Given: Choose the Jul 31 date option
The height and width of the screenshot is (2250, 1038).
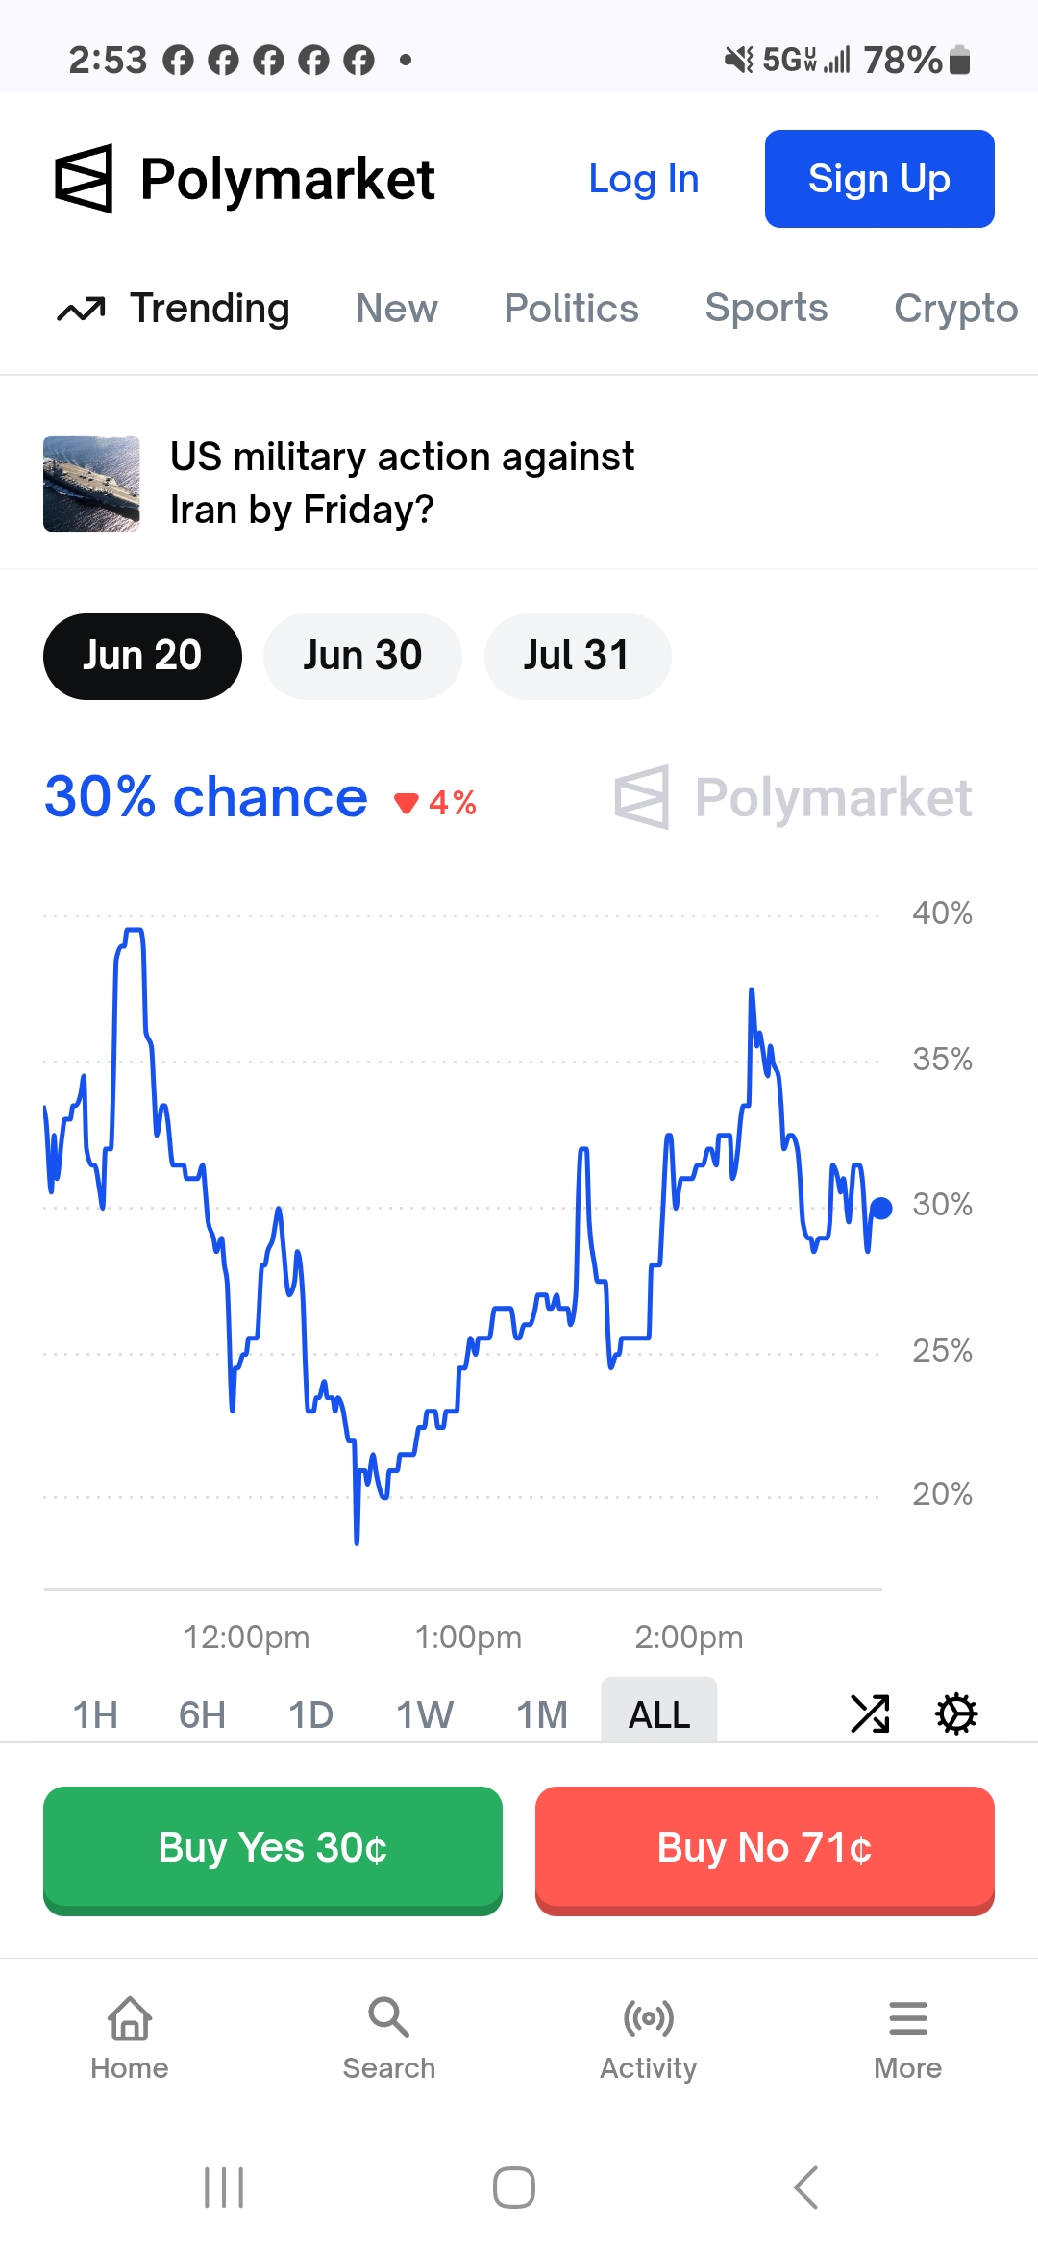Looking at the screenshot, I should click(x=577, y=657).
